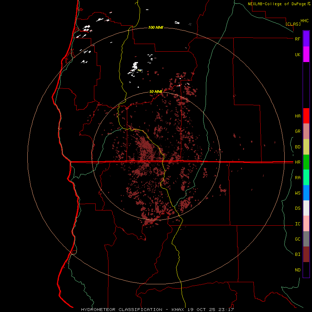The image size is (312, 312).
Task: Pick the blue WS legend swatch
Action: 306,193
